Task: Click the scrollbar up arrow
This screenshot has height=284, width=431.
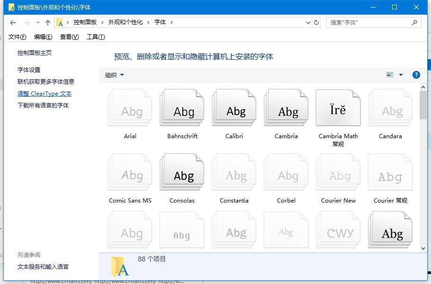Action: pos(423,87)
